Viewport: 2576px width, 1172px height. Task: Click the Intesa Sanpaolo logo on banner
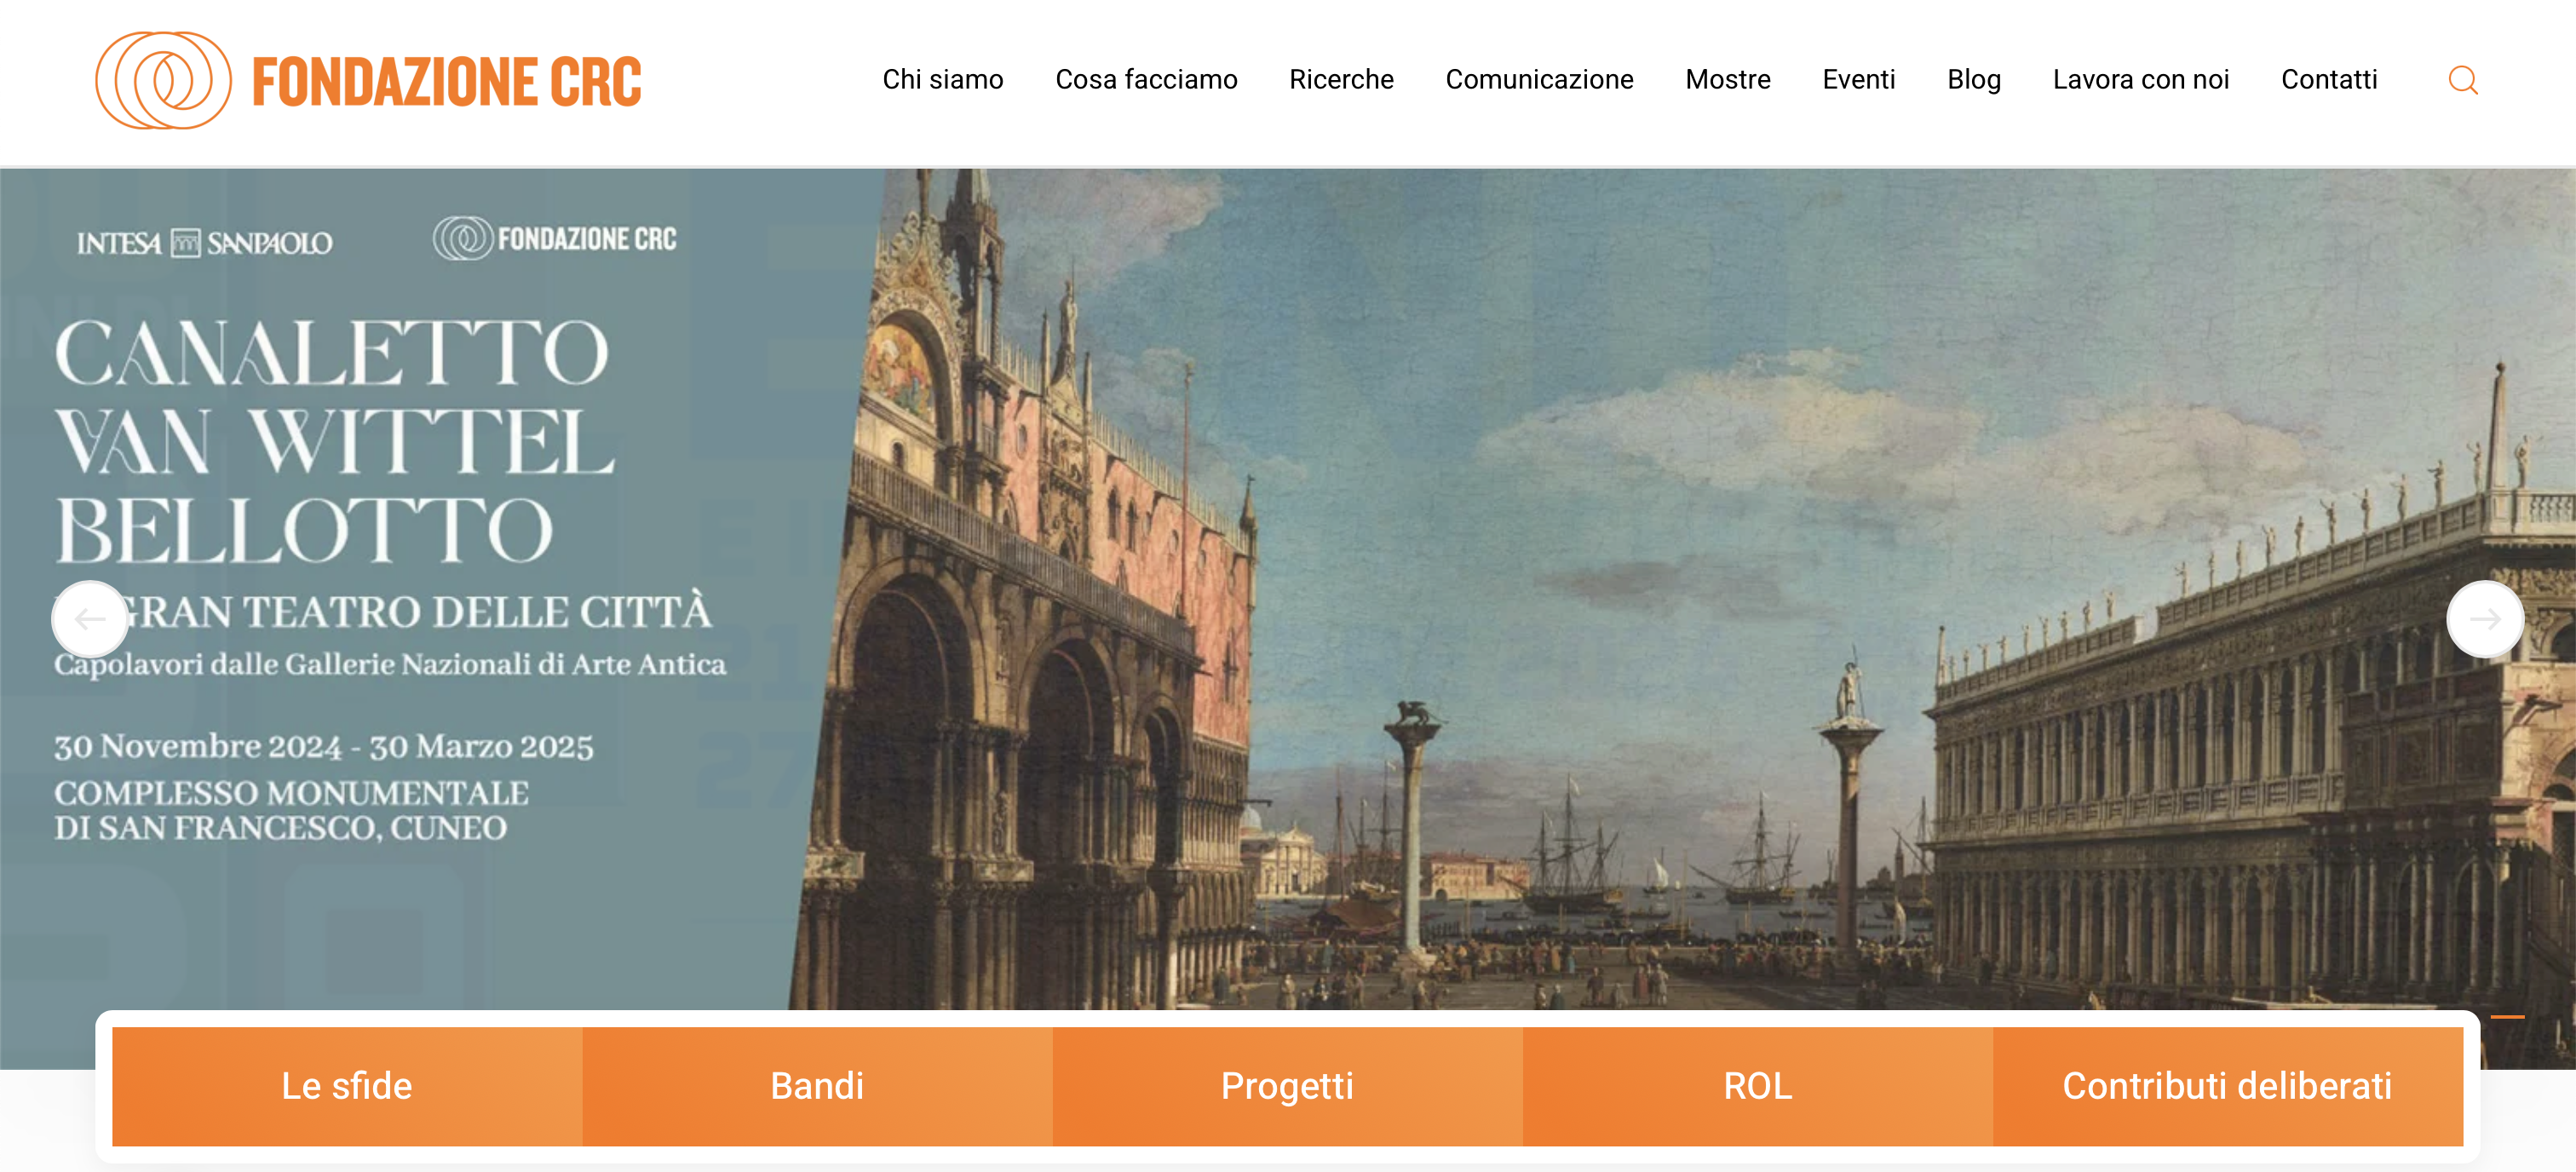[x=205, y=243]
